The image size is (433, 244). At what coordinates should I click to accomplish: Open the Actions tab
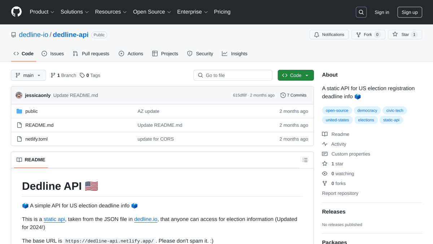pyautogui.click(x=131, y=53)
